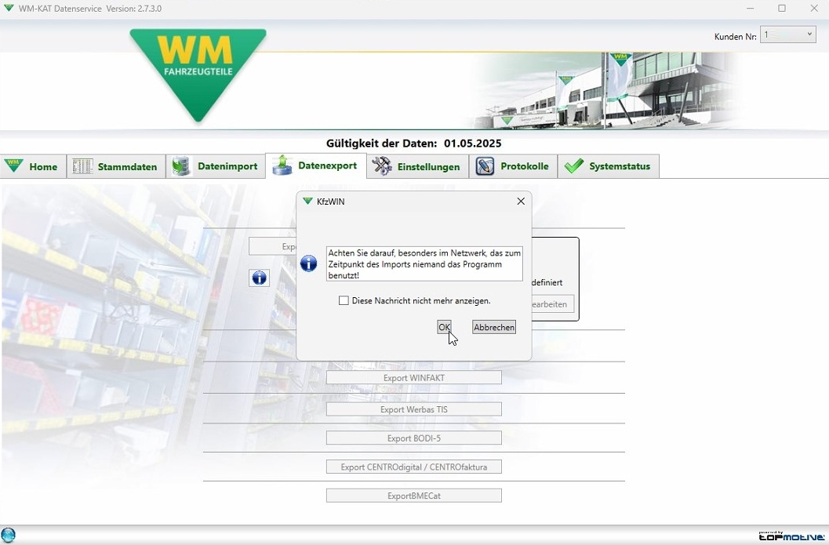This screenshot has height=545, width=829.
Task: Click the green checkmark Systemstatus icon
Action: tap(573, 166)
